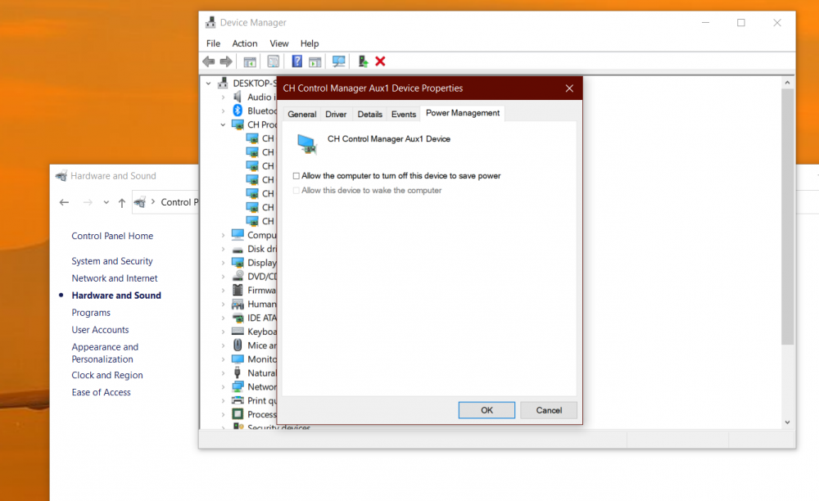Click the Scan for hardware changes icon

coord(338,61)
